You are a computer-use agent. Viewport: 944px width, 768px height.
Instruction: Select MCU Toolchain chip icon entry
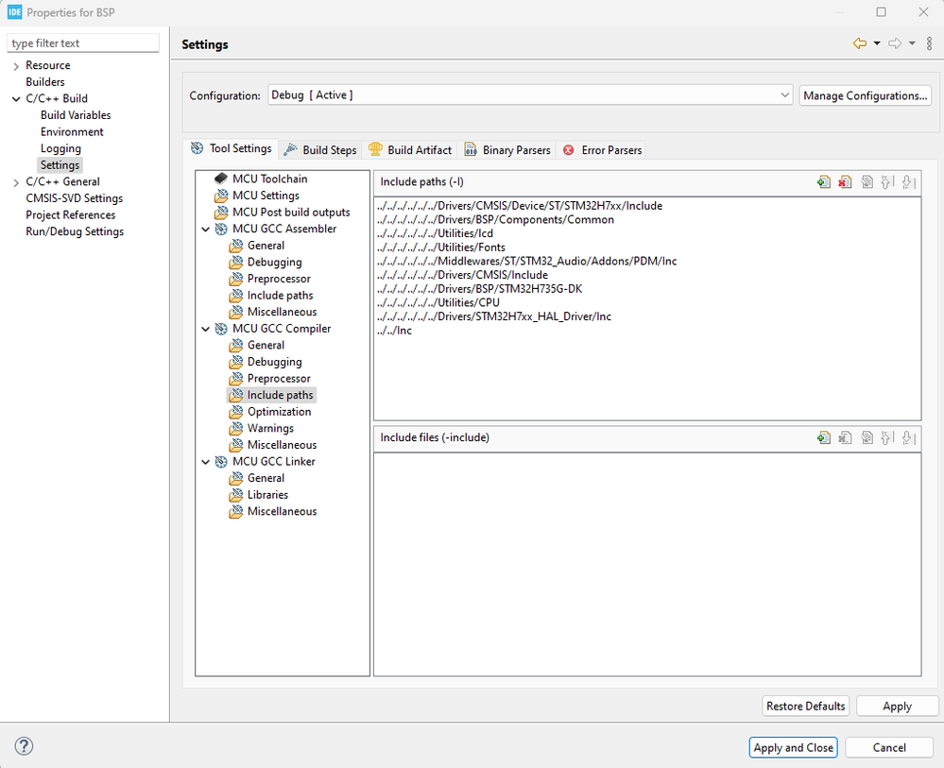(x=261, y=179)
